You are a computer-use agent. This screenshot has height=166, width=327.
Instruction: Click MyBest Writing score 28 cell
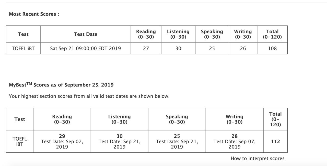[235, 141]
